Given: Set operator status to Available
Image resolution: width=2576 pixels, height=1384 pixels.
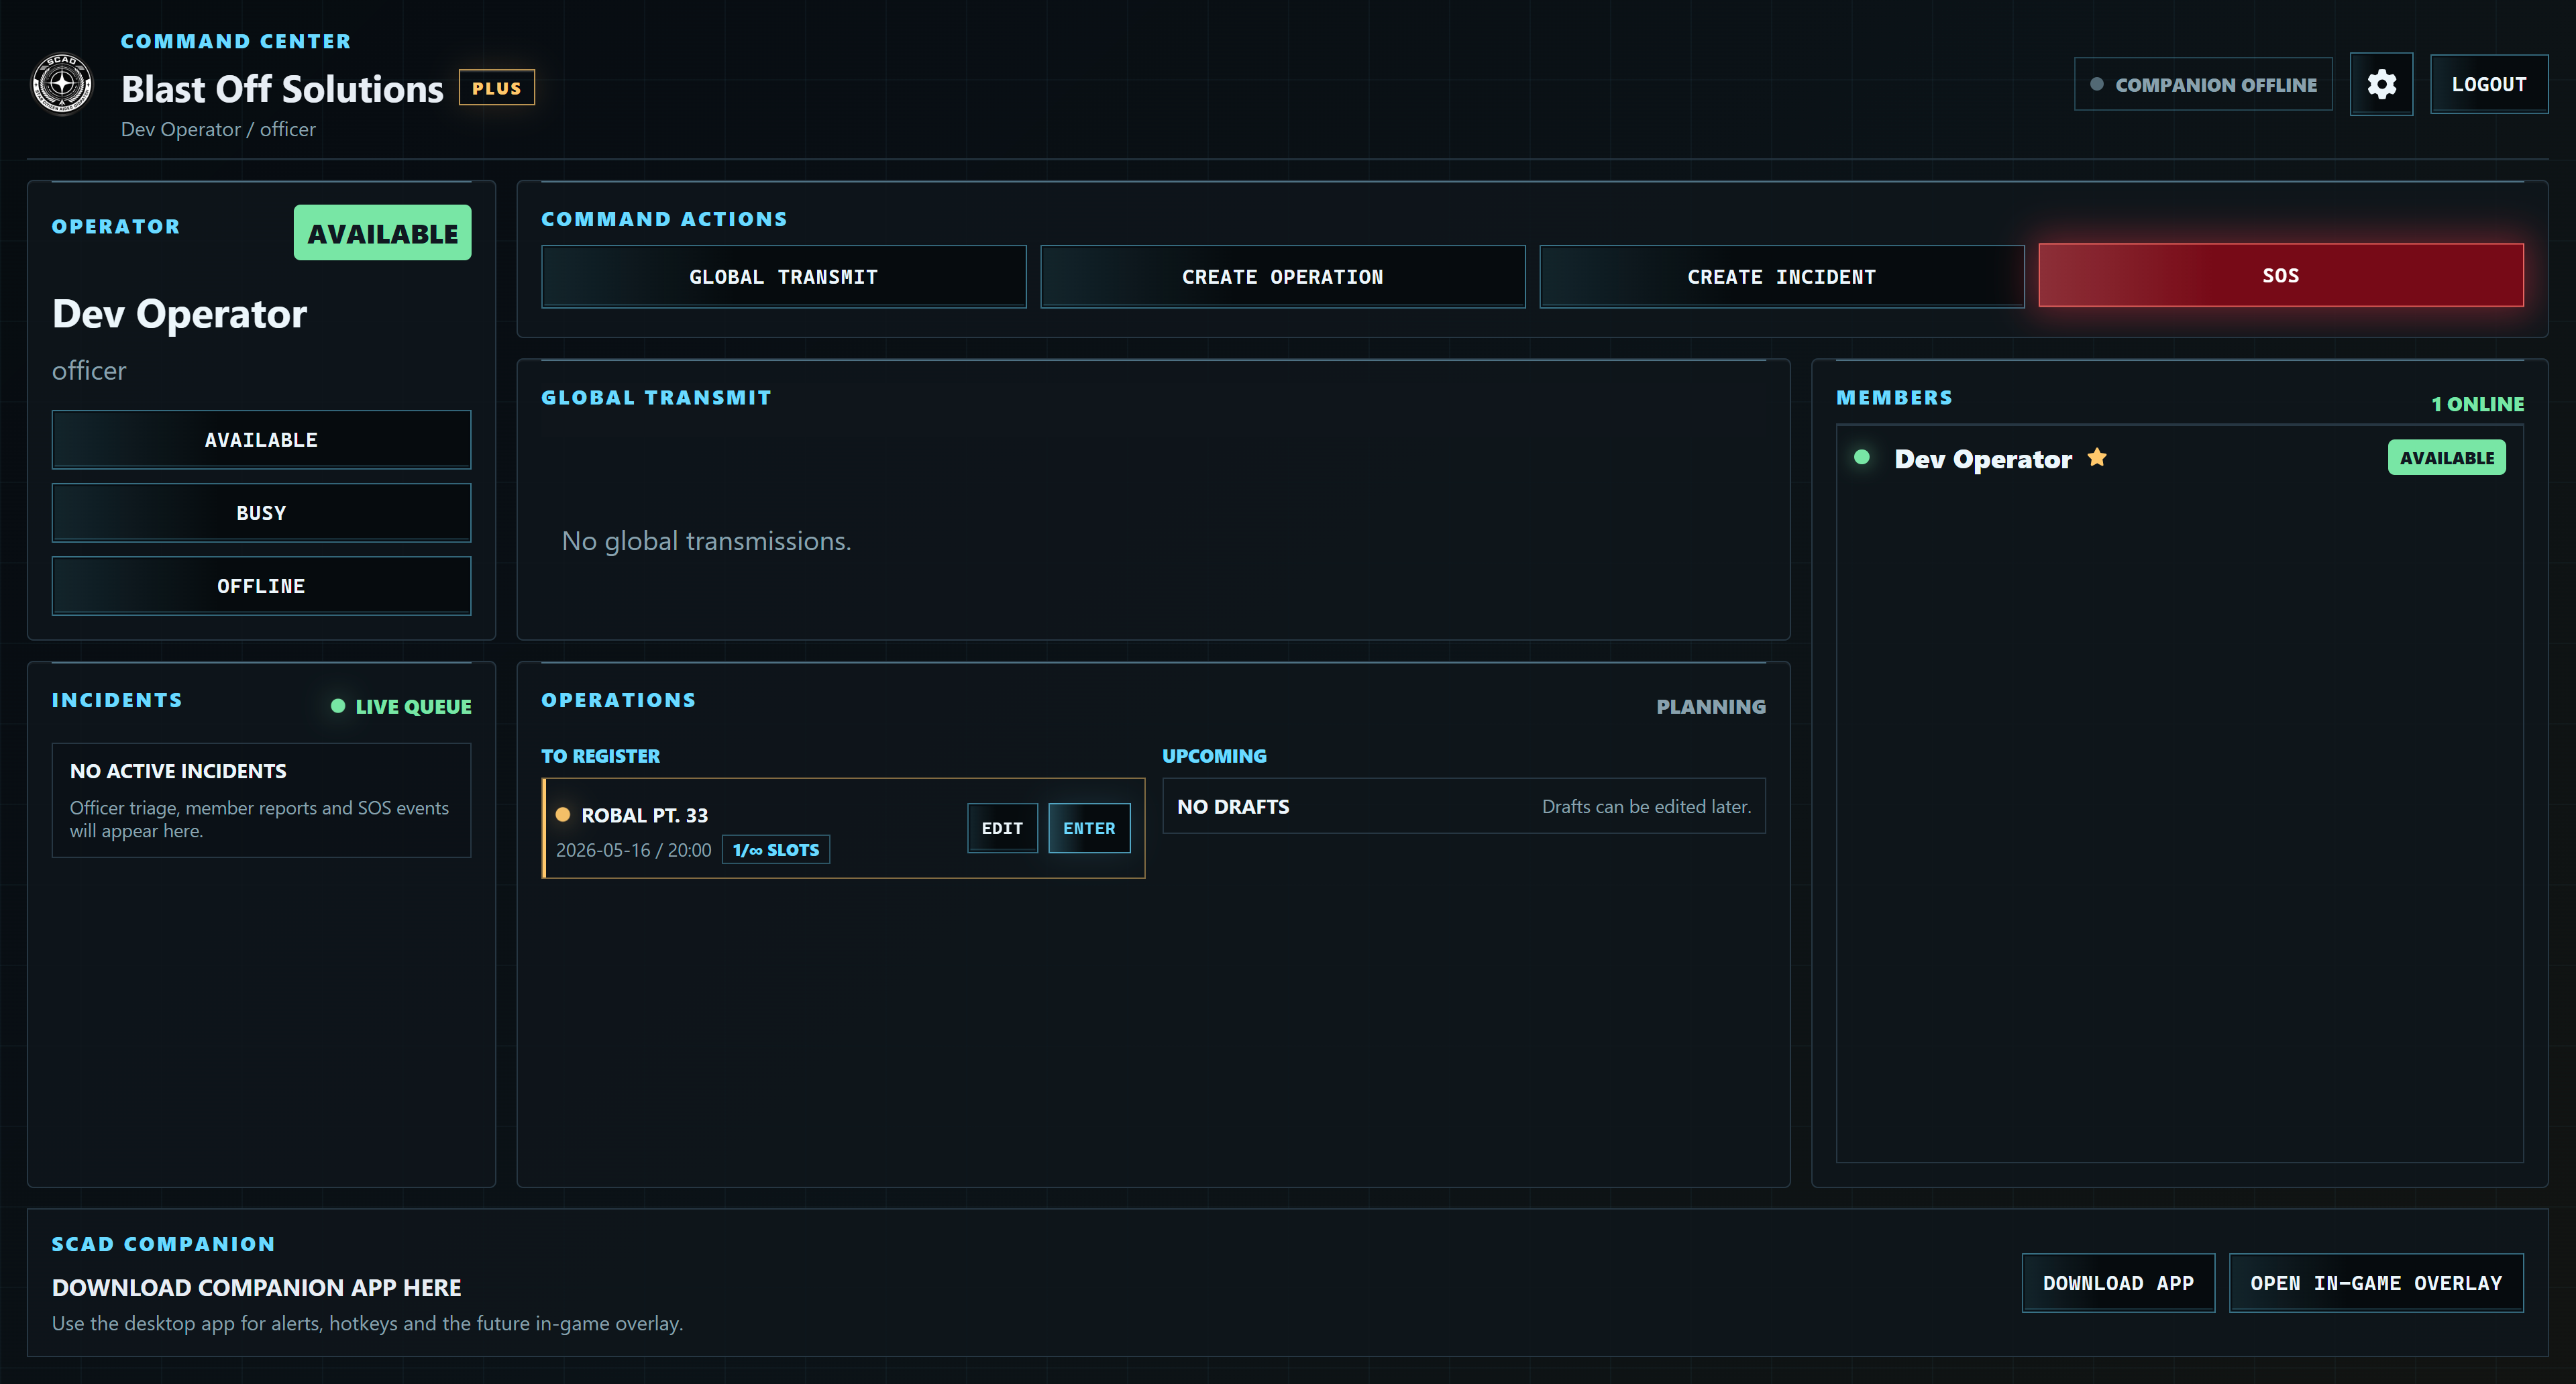Looking at the screenshot, I should 261,440.
